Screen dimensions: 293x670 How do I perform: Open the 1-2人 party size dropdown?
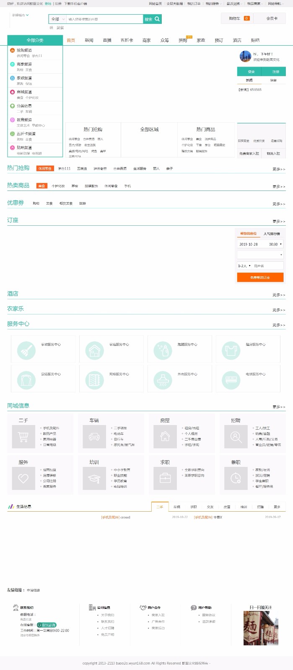(244, 266)
